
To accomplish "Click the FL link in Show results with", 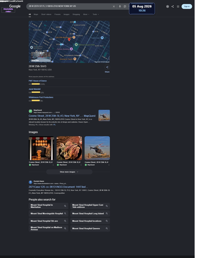I will (x=54, y=125).
